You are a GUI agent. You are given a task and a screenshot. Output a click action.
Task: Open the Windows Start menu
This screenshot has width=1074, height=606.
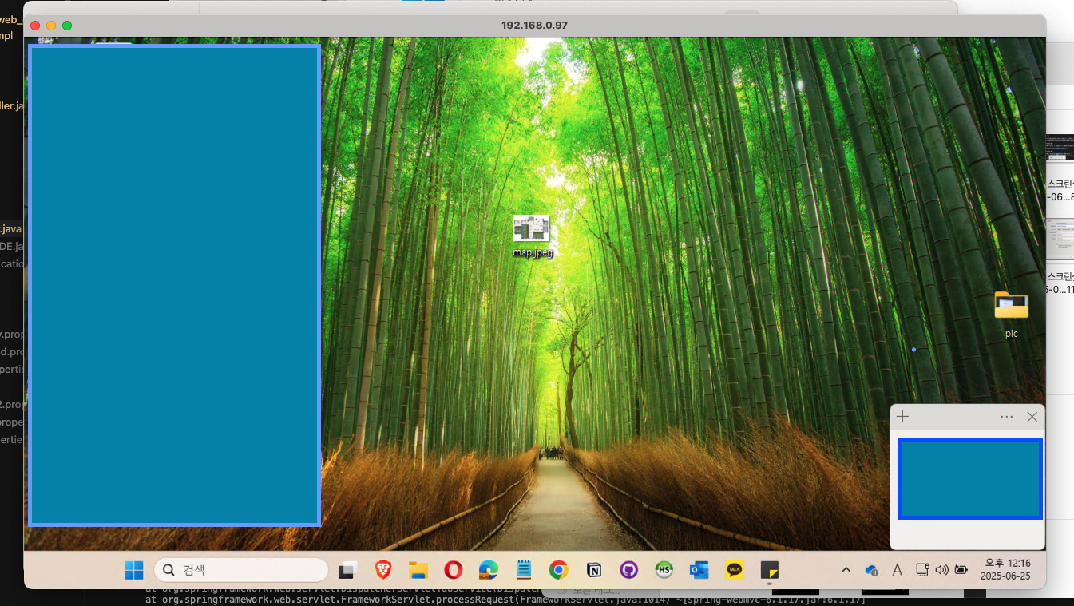coord(134,570)
